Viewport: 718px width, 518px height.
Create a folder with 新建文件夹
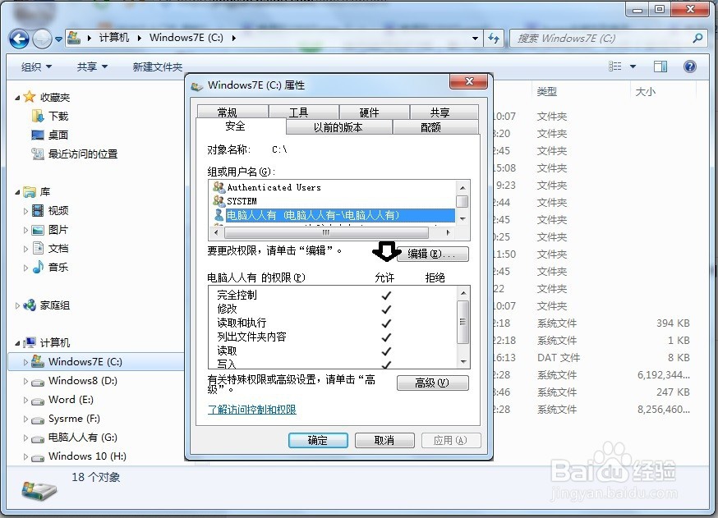[x=158, y=66]
